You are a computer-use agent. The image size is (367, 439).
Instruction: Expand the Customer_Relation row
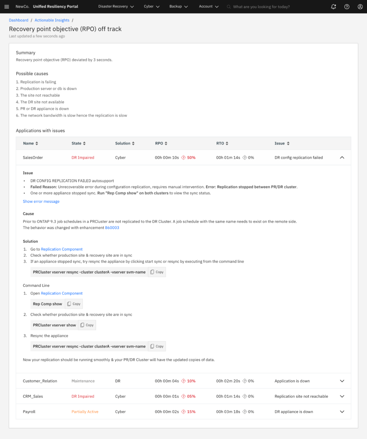342,381
